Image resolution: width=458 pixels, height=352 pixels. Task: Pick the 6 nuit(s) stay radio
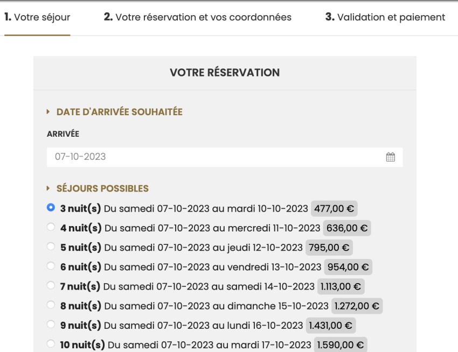[51, 266]
